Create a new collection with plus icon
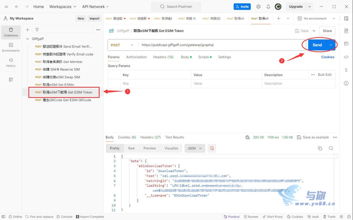 coord(28,30)
